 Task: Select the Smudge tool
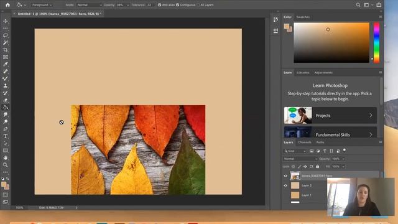click(6, 114)
